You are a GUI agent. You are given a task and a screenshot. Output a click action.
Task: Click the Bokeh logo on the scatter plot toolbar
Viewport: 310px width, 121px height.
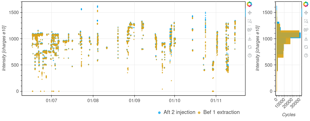[x=249, y=4]
